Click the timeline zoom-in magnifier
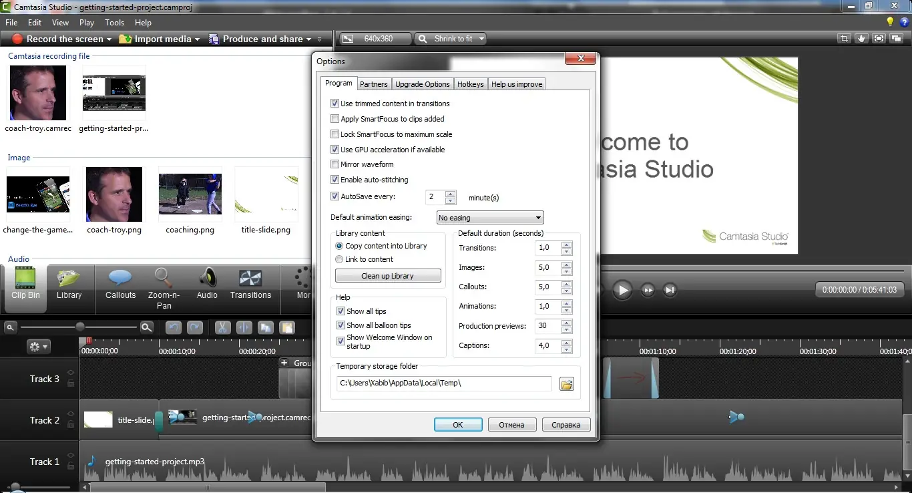Viewport: 912px width, 493px height. [x=146, y=327]
